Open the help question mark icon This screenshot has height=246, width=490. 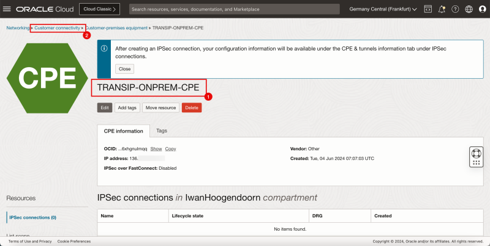455,9
